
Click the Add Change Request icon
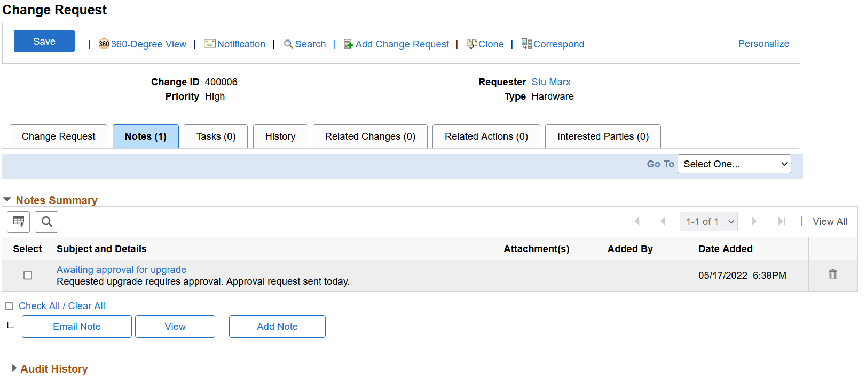pyautogui.click(x=349, y=44)
